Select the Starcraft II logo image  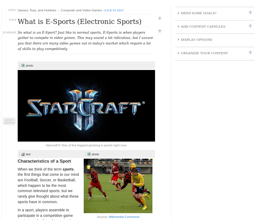click(x=86, y=106)
